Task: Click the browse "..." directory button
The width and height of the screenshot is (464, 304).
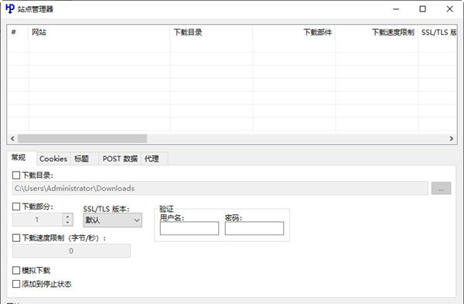Action: [x=441, y=188]
